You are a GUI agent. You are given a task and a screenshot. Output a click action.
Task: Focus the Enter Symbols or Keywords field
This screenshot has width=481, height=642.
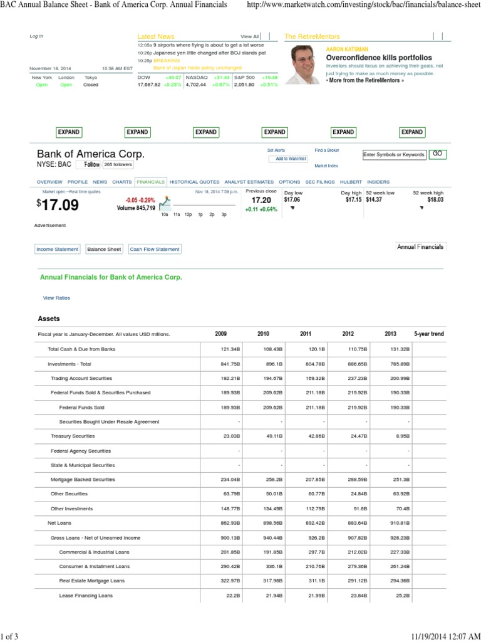395,154
